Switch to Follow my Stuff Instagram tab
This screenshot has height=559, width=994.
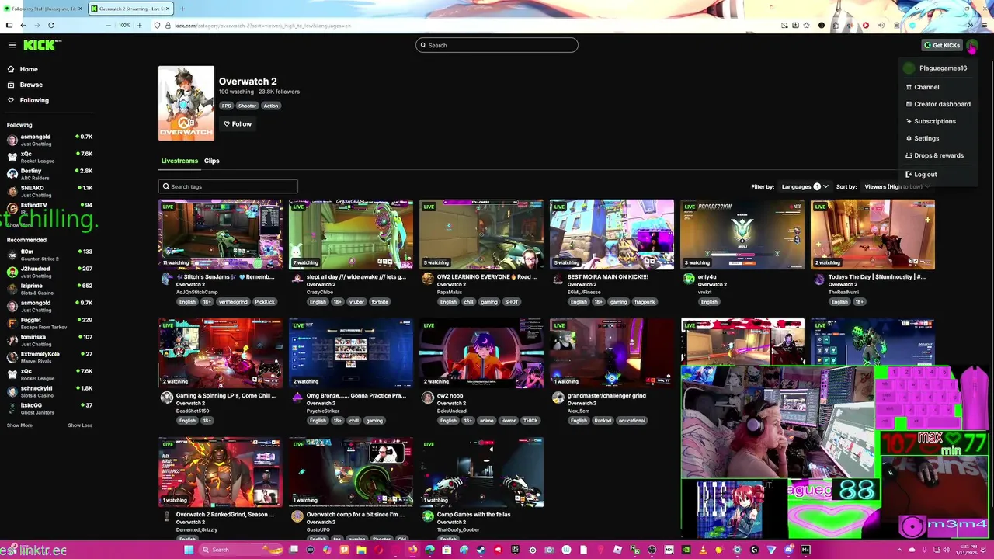click(x=43, y=9)
